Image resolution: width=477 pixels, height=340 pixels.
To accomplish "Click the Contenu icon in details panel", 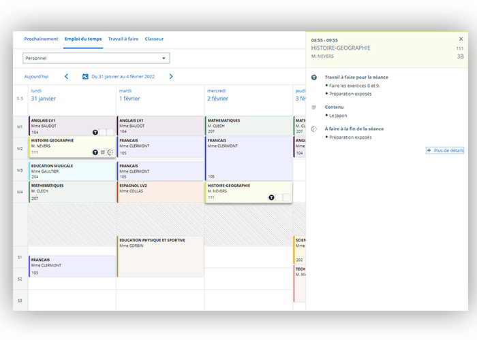I will (x=314, y=107).
